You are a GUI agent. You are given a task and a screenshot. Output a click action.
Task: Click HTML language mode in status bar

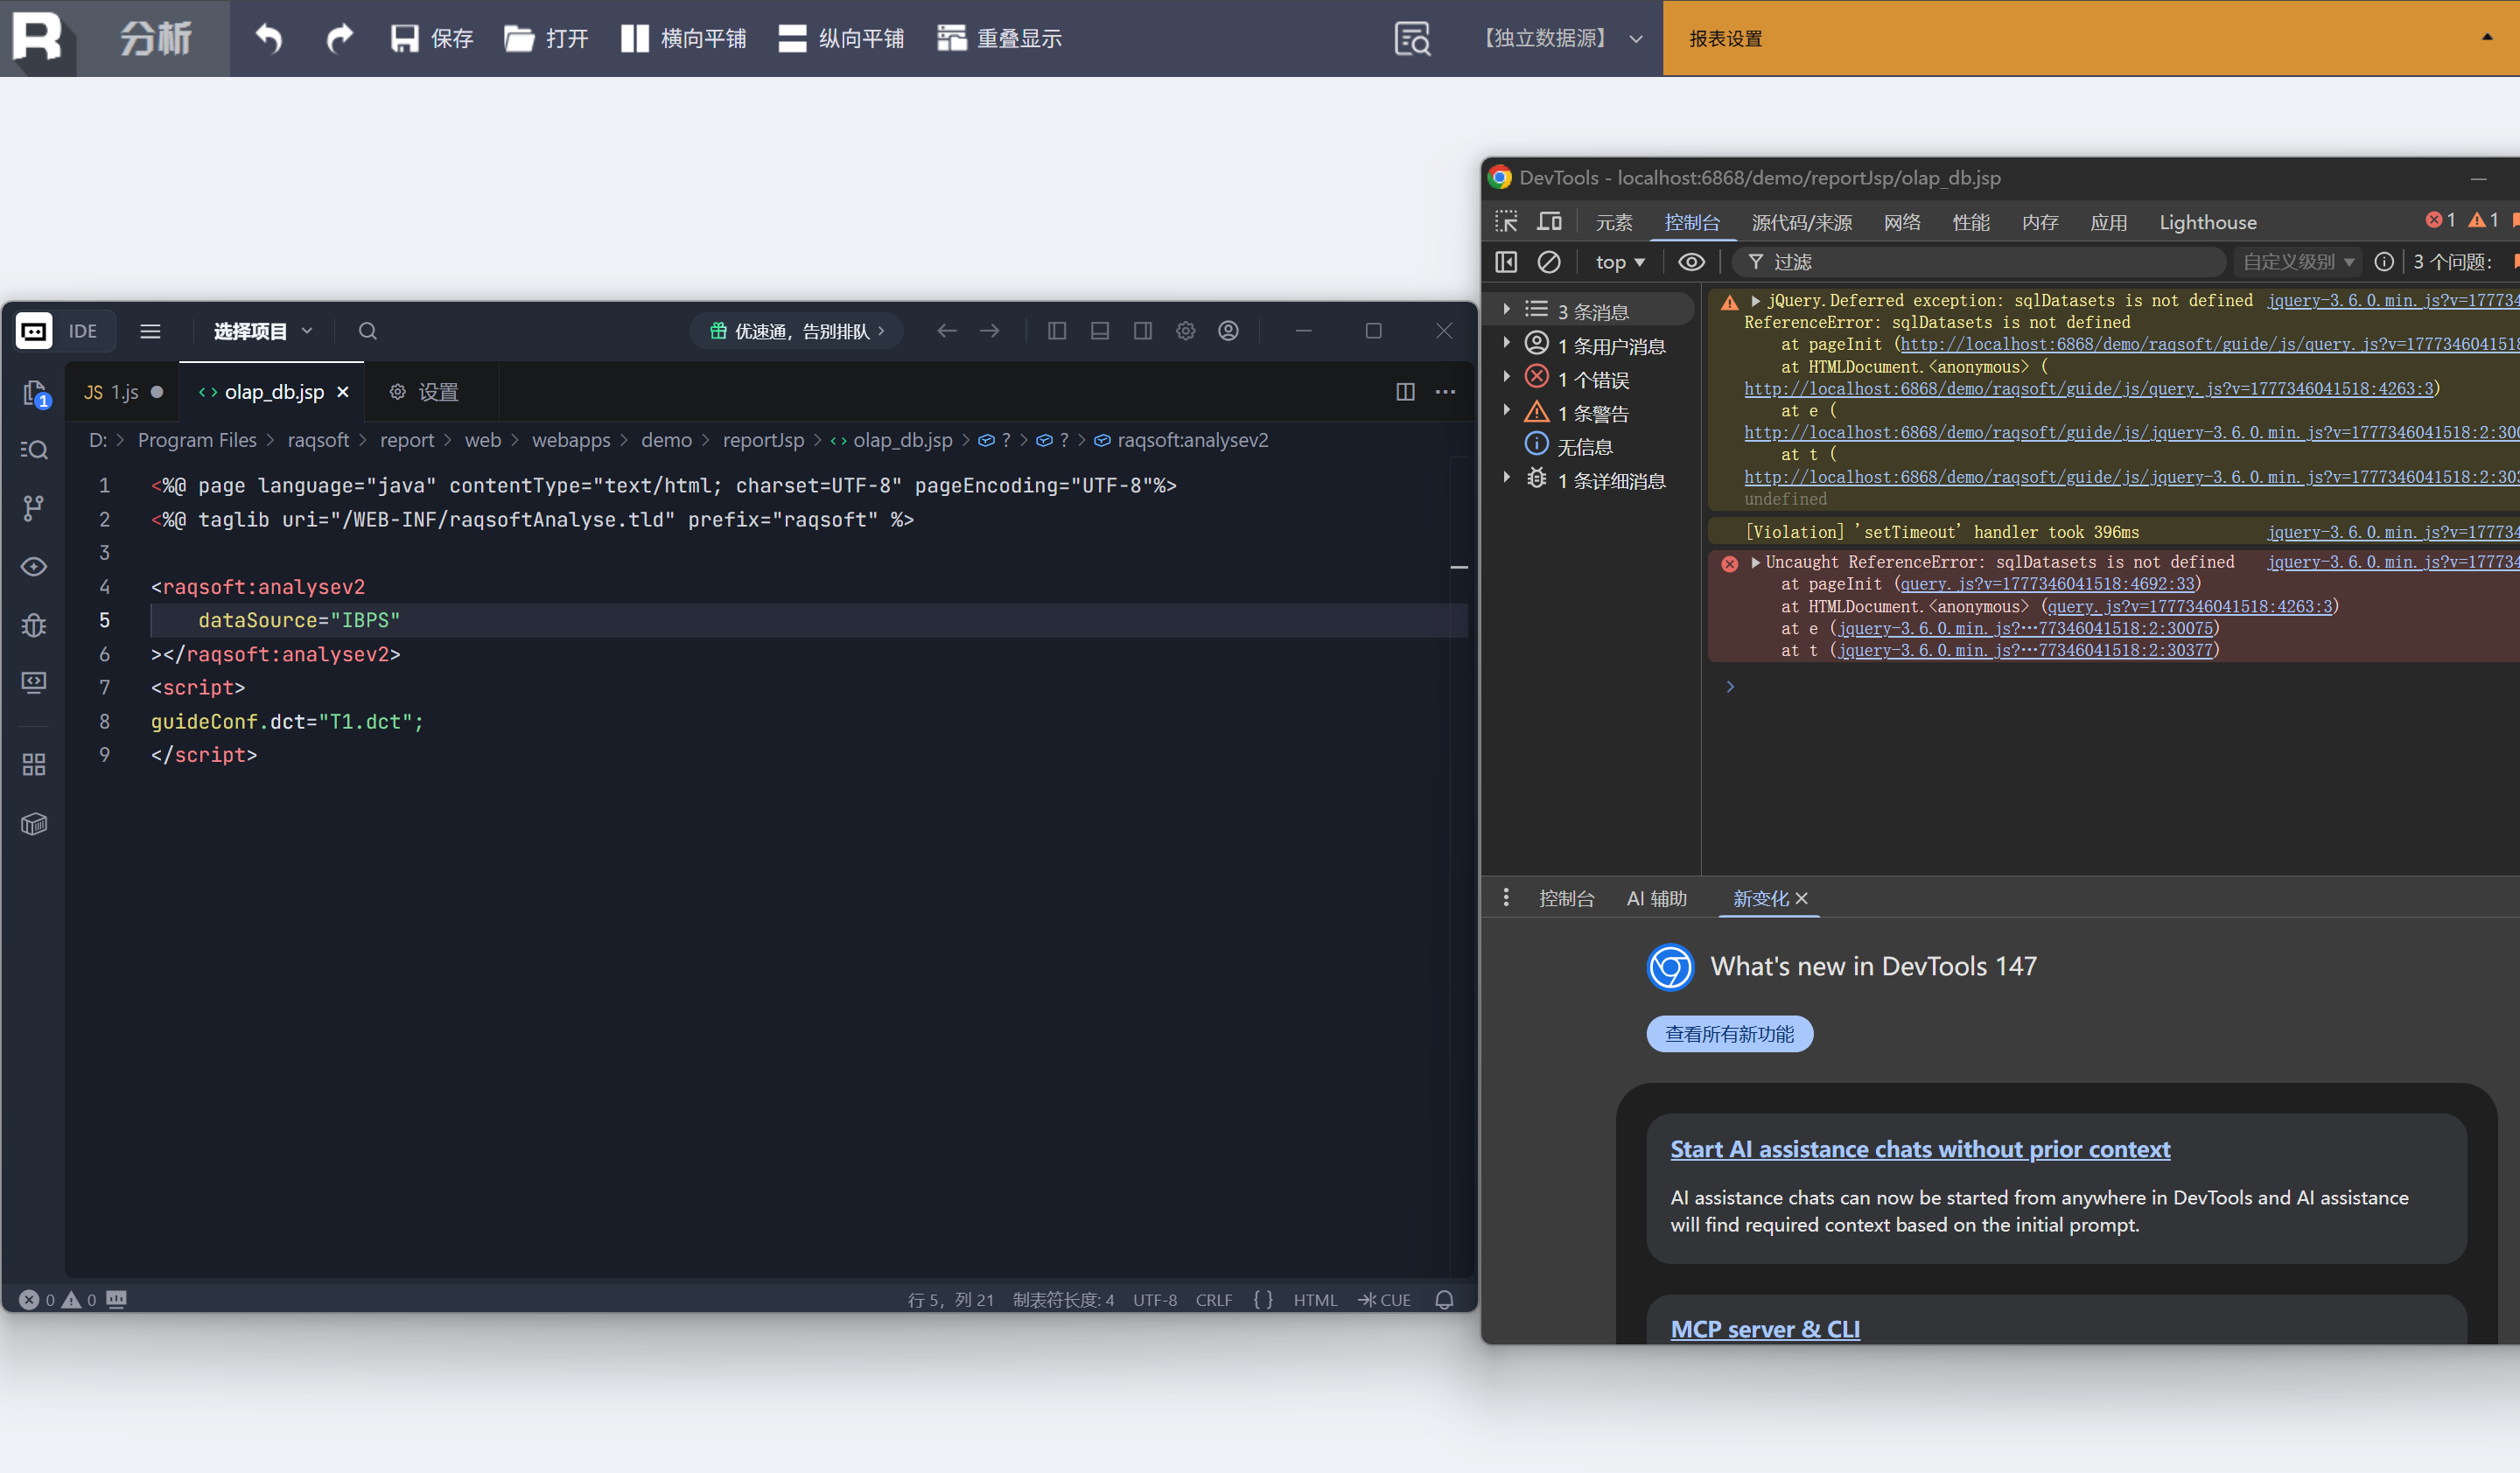[x=1315, y=1299]
